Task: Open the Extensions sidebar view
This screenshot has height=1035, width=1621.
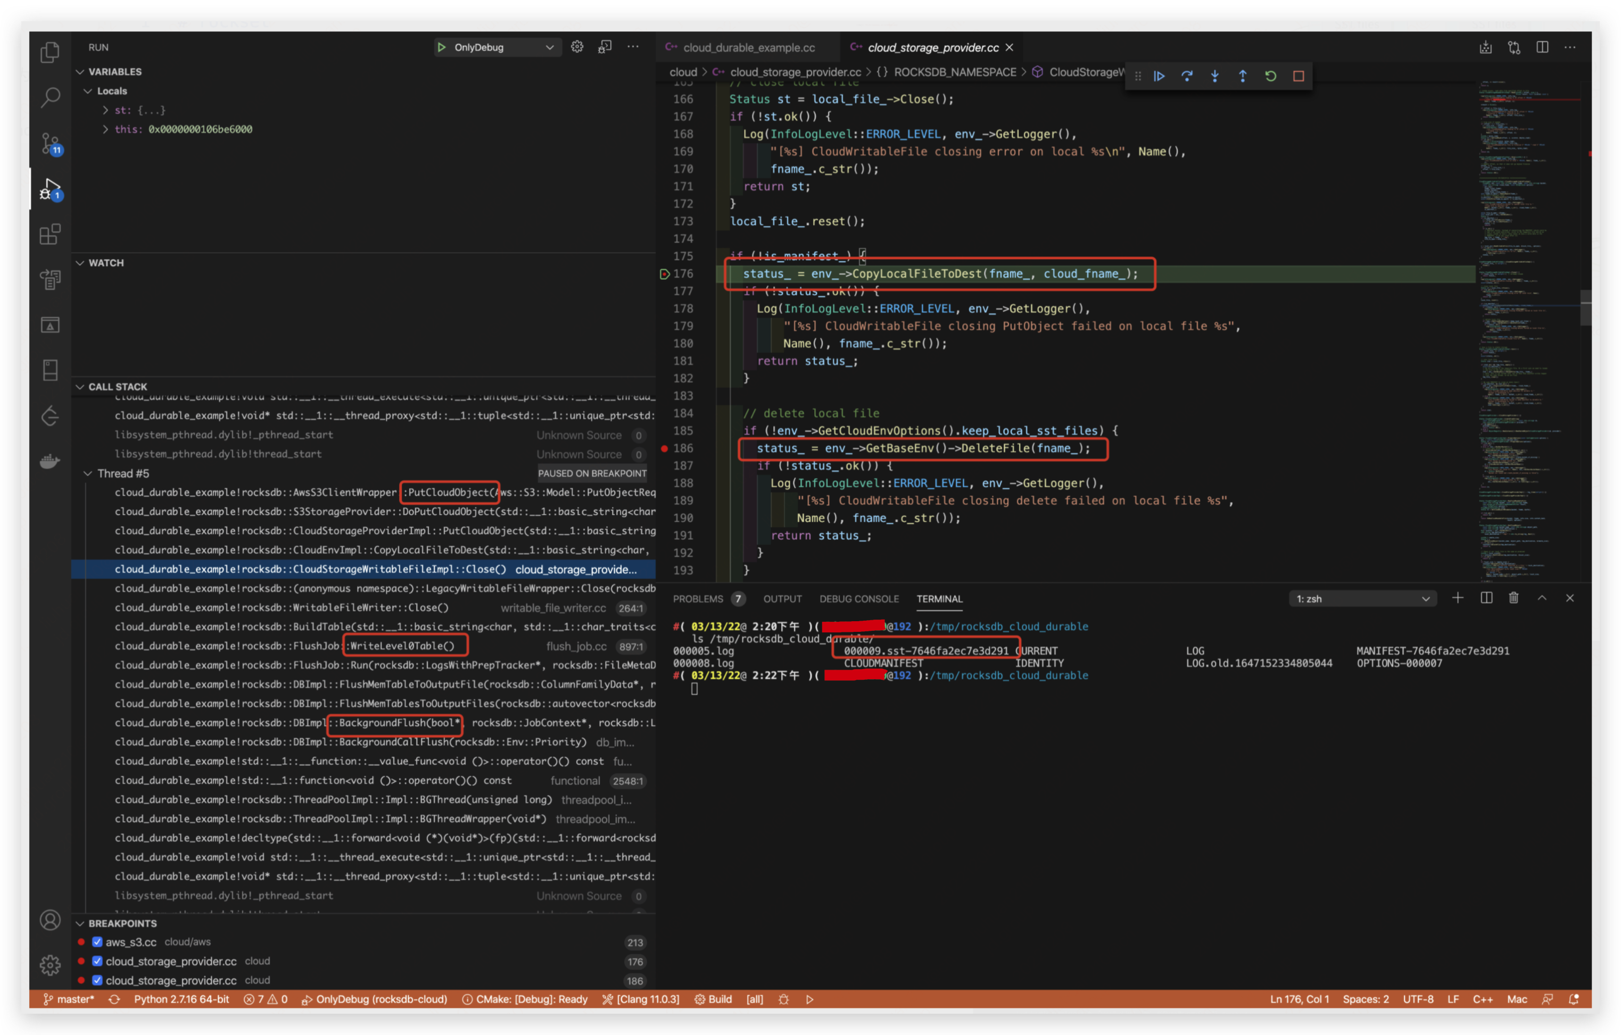Action: point(51,234)
